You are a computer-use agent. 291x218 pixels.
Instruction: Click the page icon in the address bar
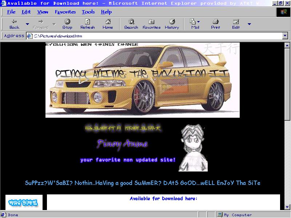(x=30, y=36)
